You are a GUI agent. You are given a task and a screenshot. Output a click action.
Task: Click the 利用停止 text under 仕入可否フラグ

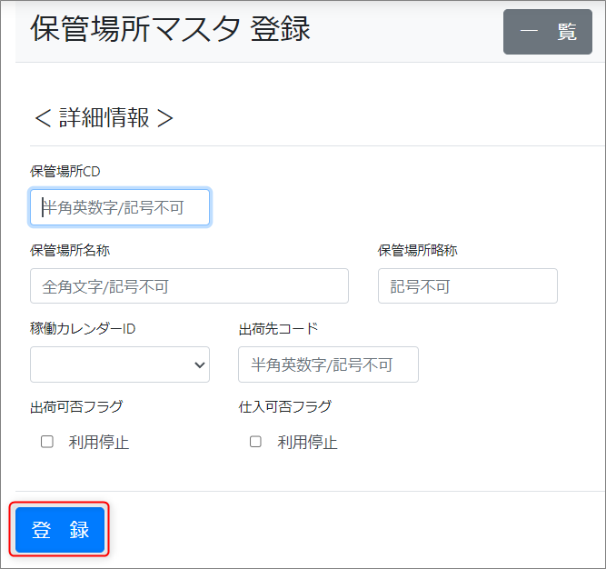[x=307, y=443]
